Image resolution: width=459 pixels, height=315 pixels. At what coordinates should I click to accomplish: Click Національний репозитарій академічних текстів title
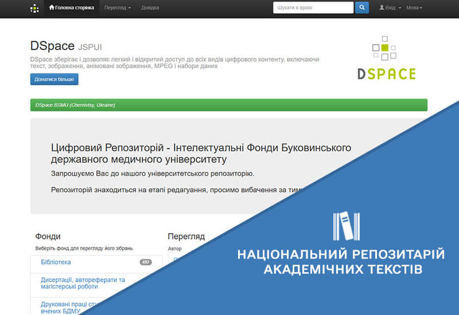coord(341,262)
